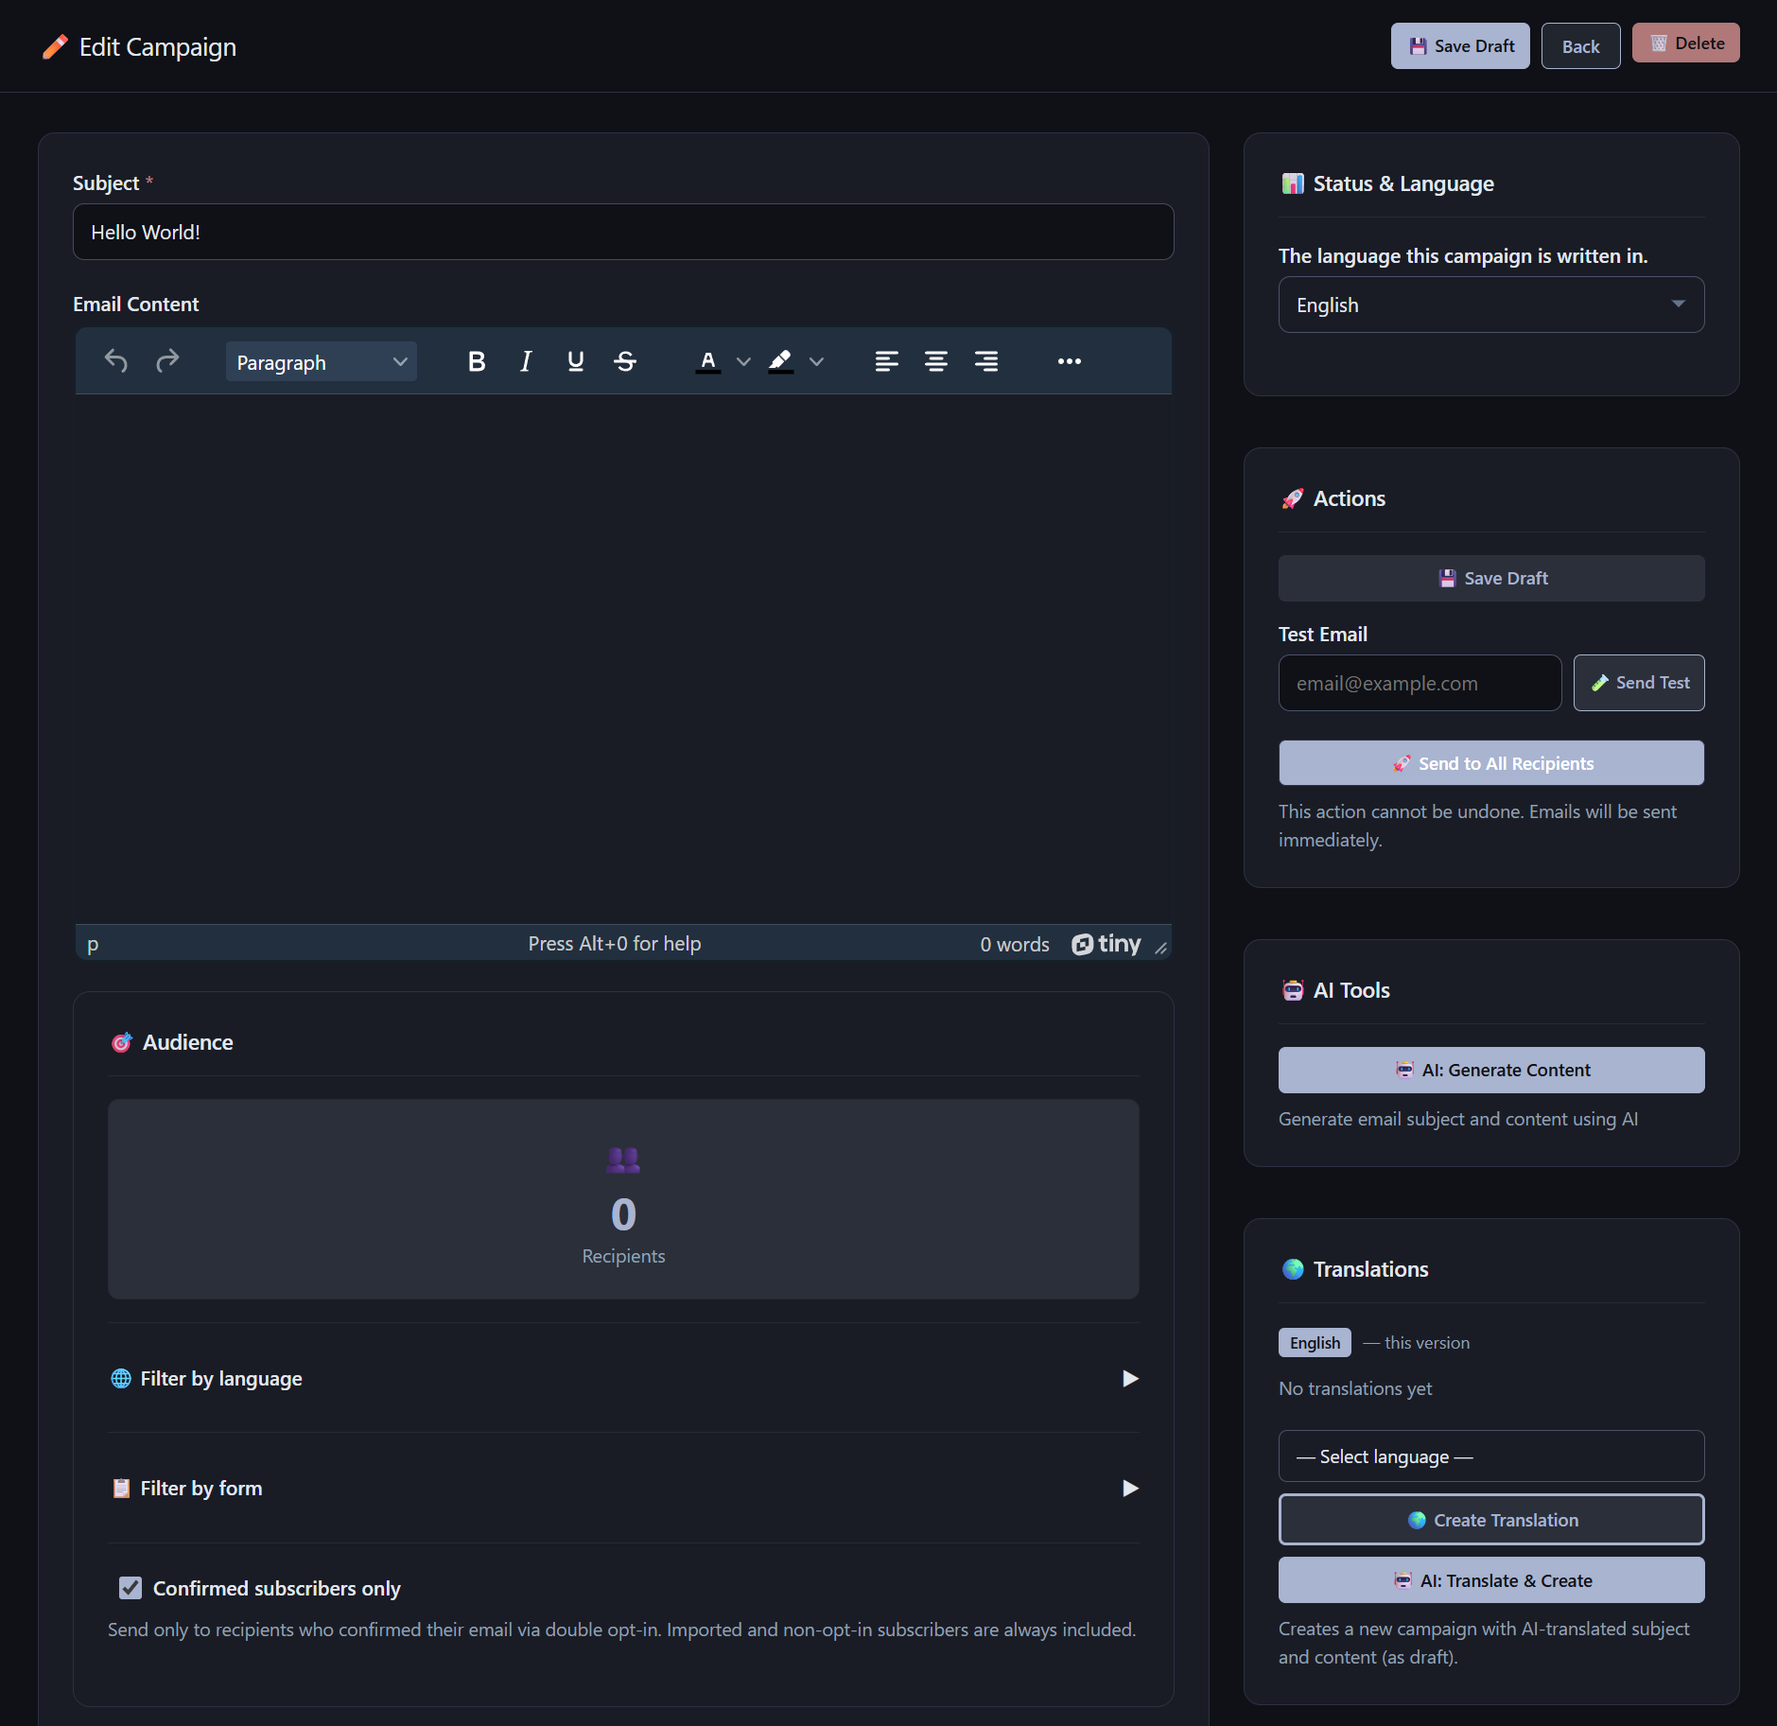Click the red Delete button
Screen dimensions: 1777x1726
point(1686,44)
